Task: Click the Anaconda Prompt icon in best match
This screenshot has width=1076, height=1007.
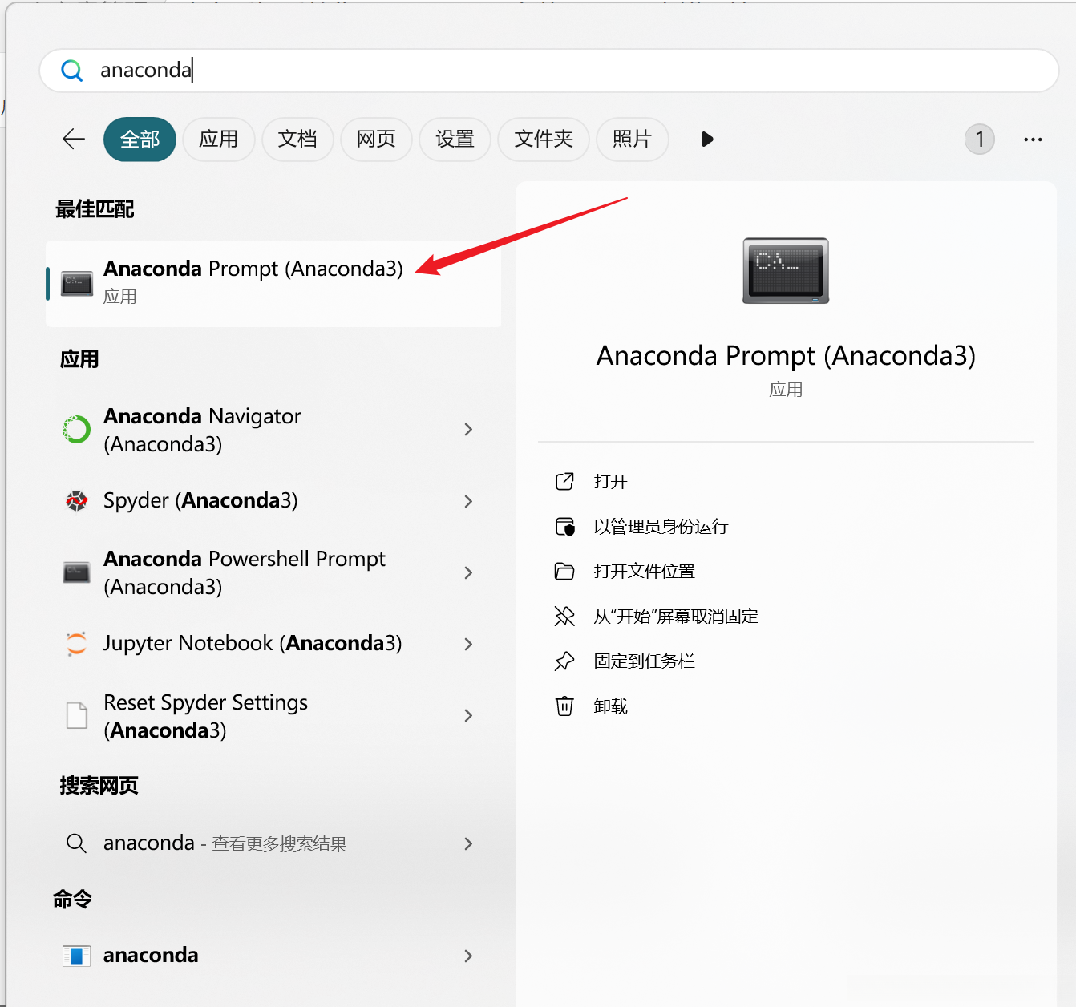Action: tap(77, 283)
